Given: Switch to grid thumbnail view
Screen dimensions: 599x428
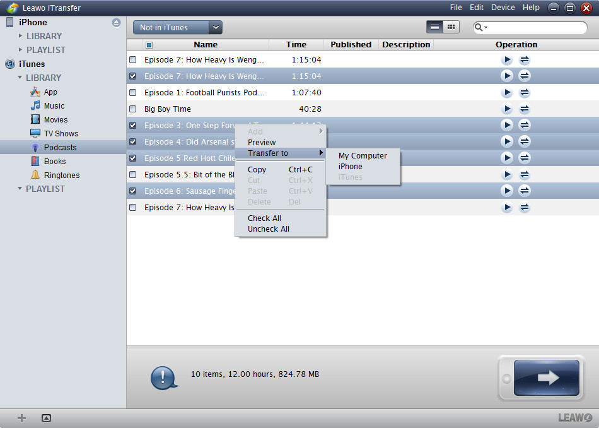Looking at the screenshot, I should coord(451,27).
